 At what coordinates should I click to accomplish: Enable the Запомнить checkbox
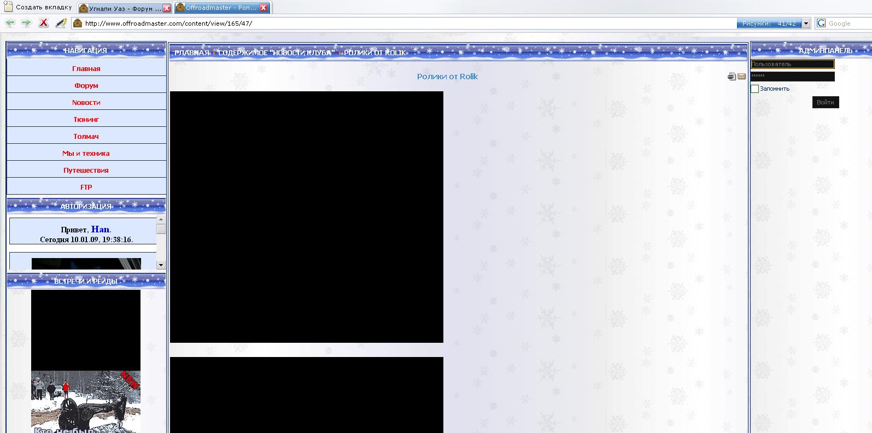[755, 89]
